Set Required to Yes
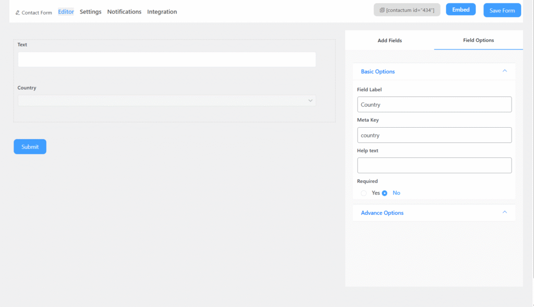This screenshot has height=307, width=534. pos(364,193)
